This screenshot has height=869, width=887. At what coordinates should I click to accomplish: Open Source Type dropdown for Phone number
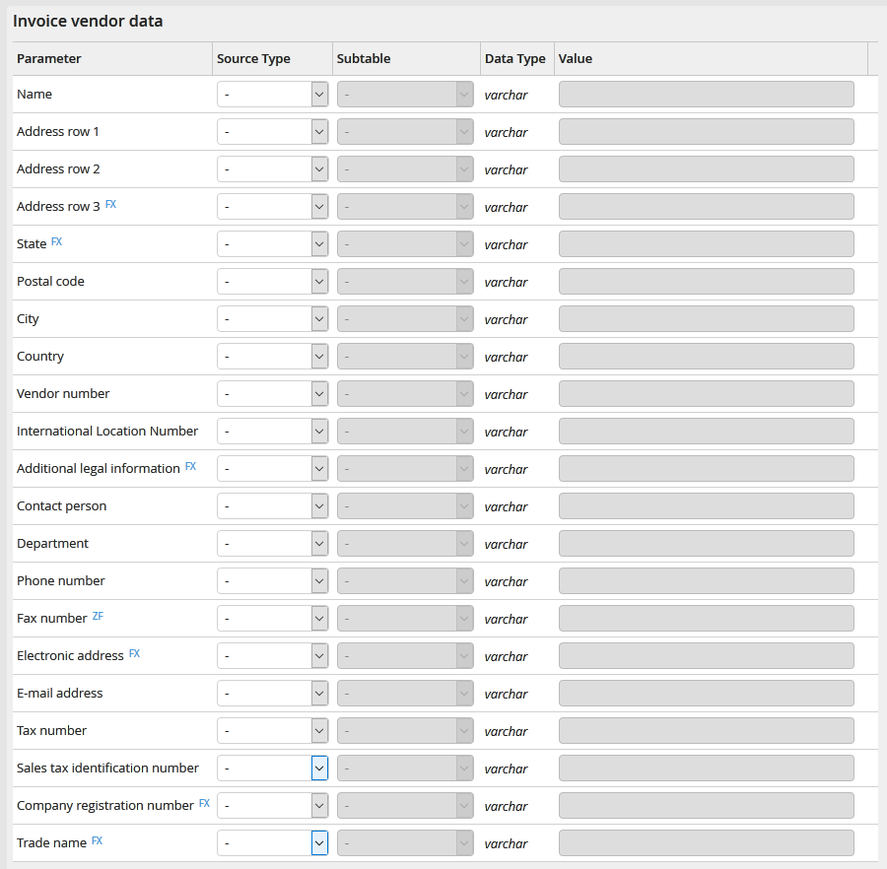click(273, 580)
